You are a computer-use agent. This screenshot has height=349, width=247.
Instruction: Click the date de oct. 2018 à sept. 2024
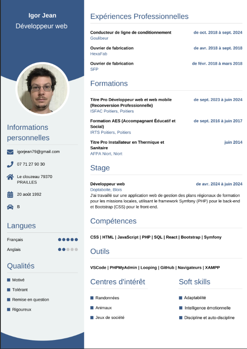[x=218, y=33]
